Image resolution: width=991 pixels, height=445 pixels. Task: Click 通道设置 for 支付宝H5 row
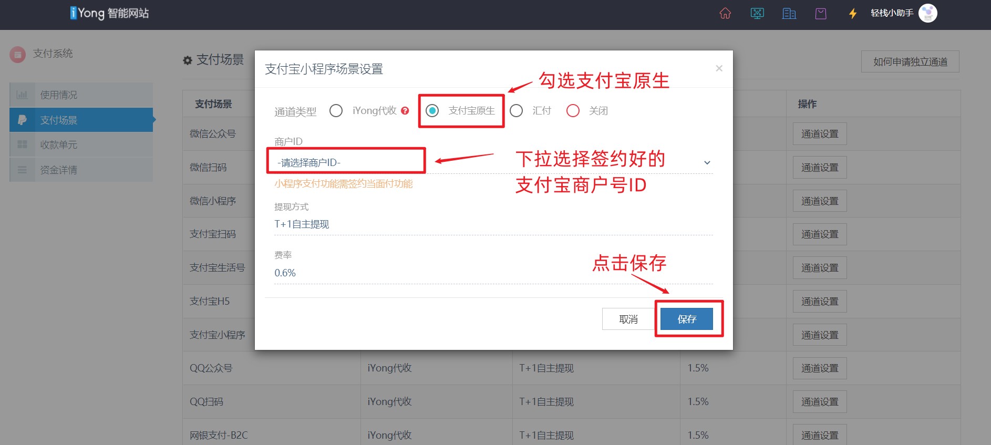click(820, 302)
